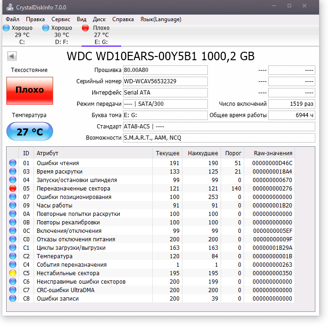Screen dimensions: 329x326
Task: Click the CrystalDiskInfo title bar app icon
Action: click(x=9, y=8)
